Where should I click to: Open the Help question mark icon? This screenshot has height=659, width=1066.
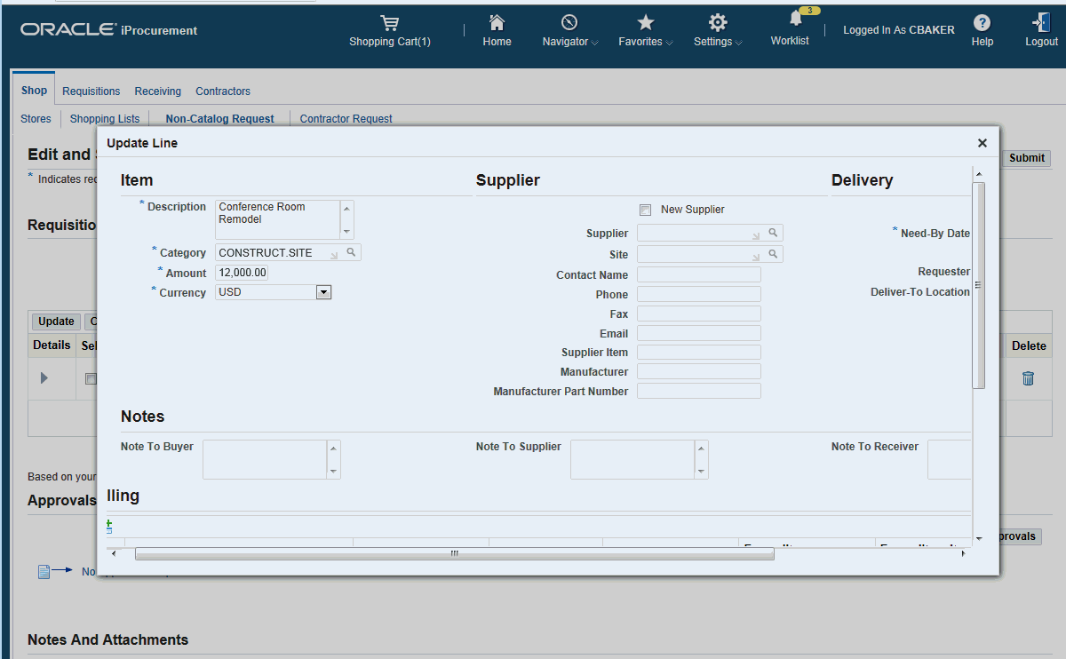pyautogui.click(x=982, y=23)
